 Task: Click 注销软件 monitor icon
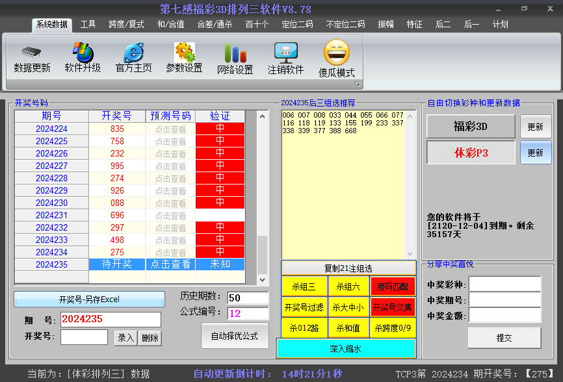coord(285,52)
